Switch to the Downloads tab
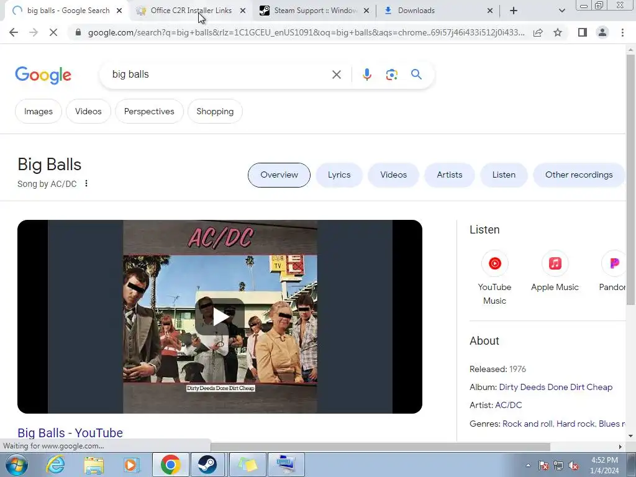Image resolution: width=636 pixels, height=477 pixels. pos(416,11)
